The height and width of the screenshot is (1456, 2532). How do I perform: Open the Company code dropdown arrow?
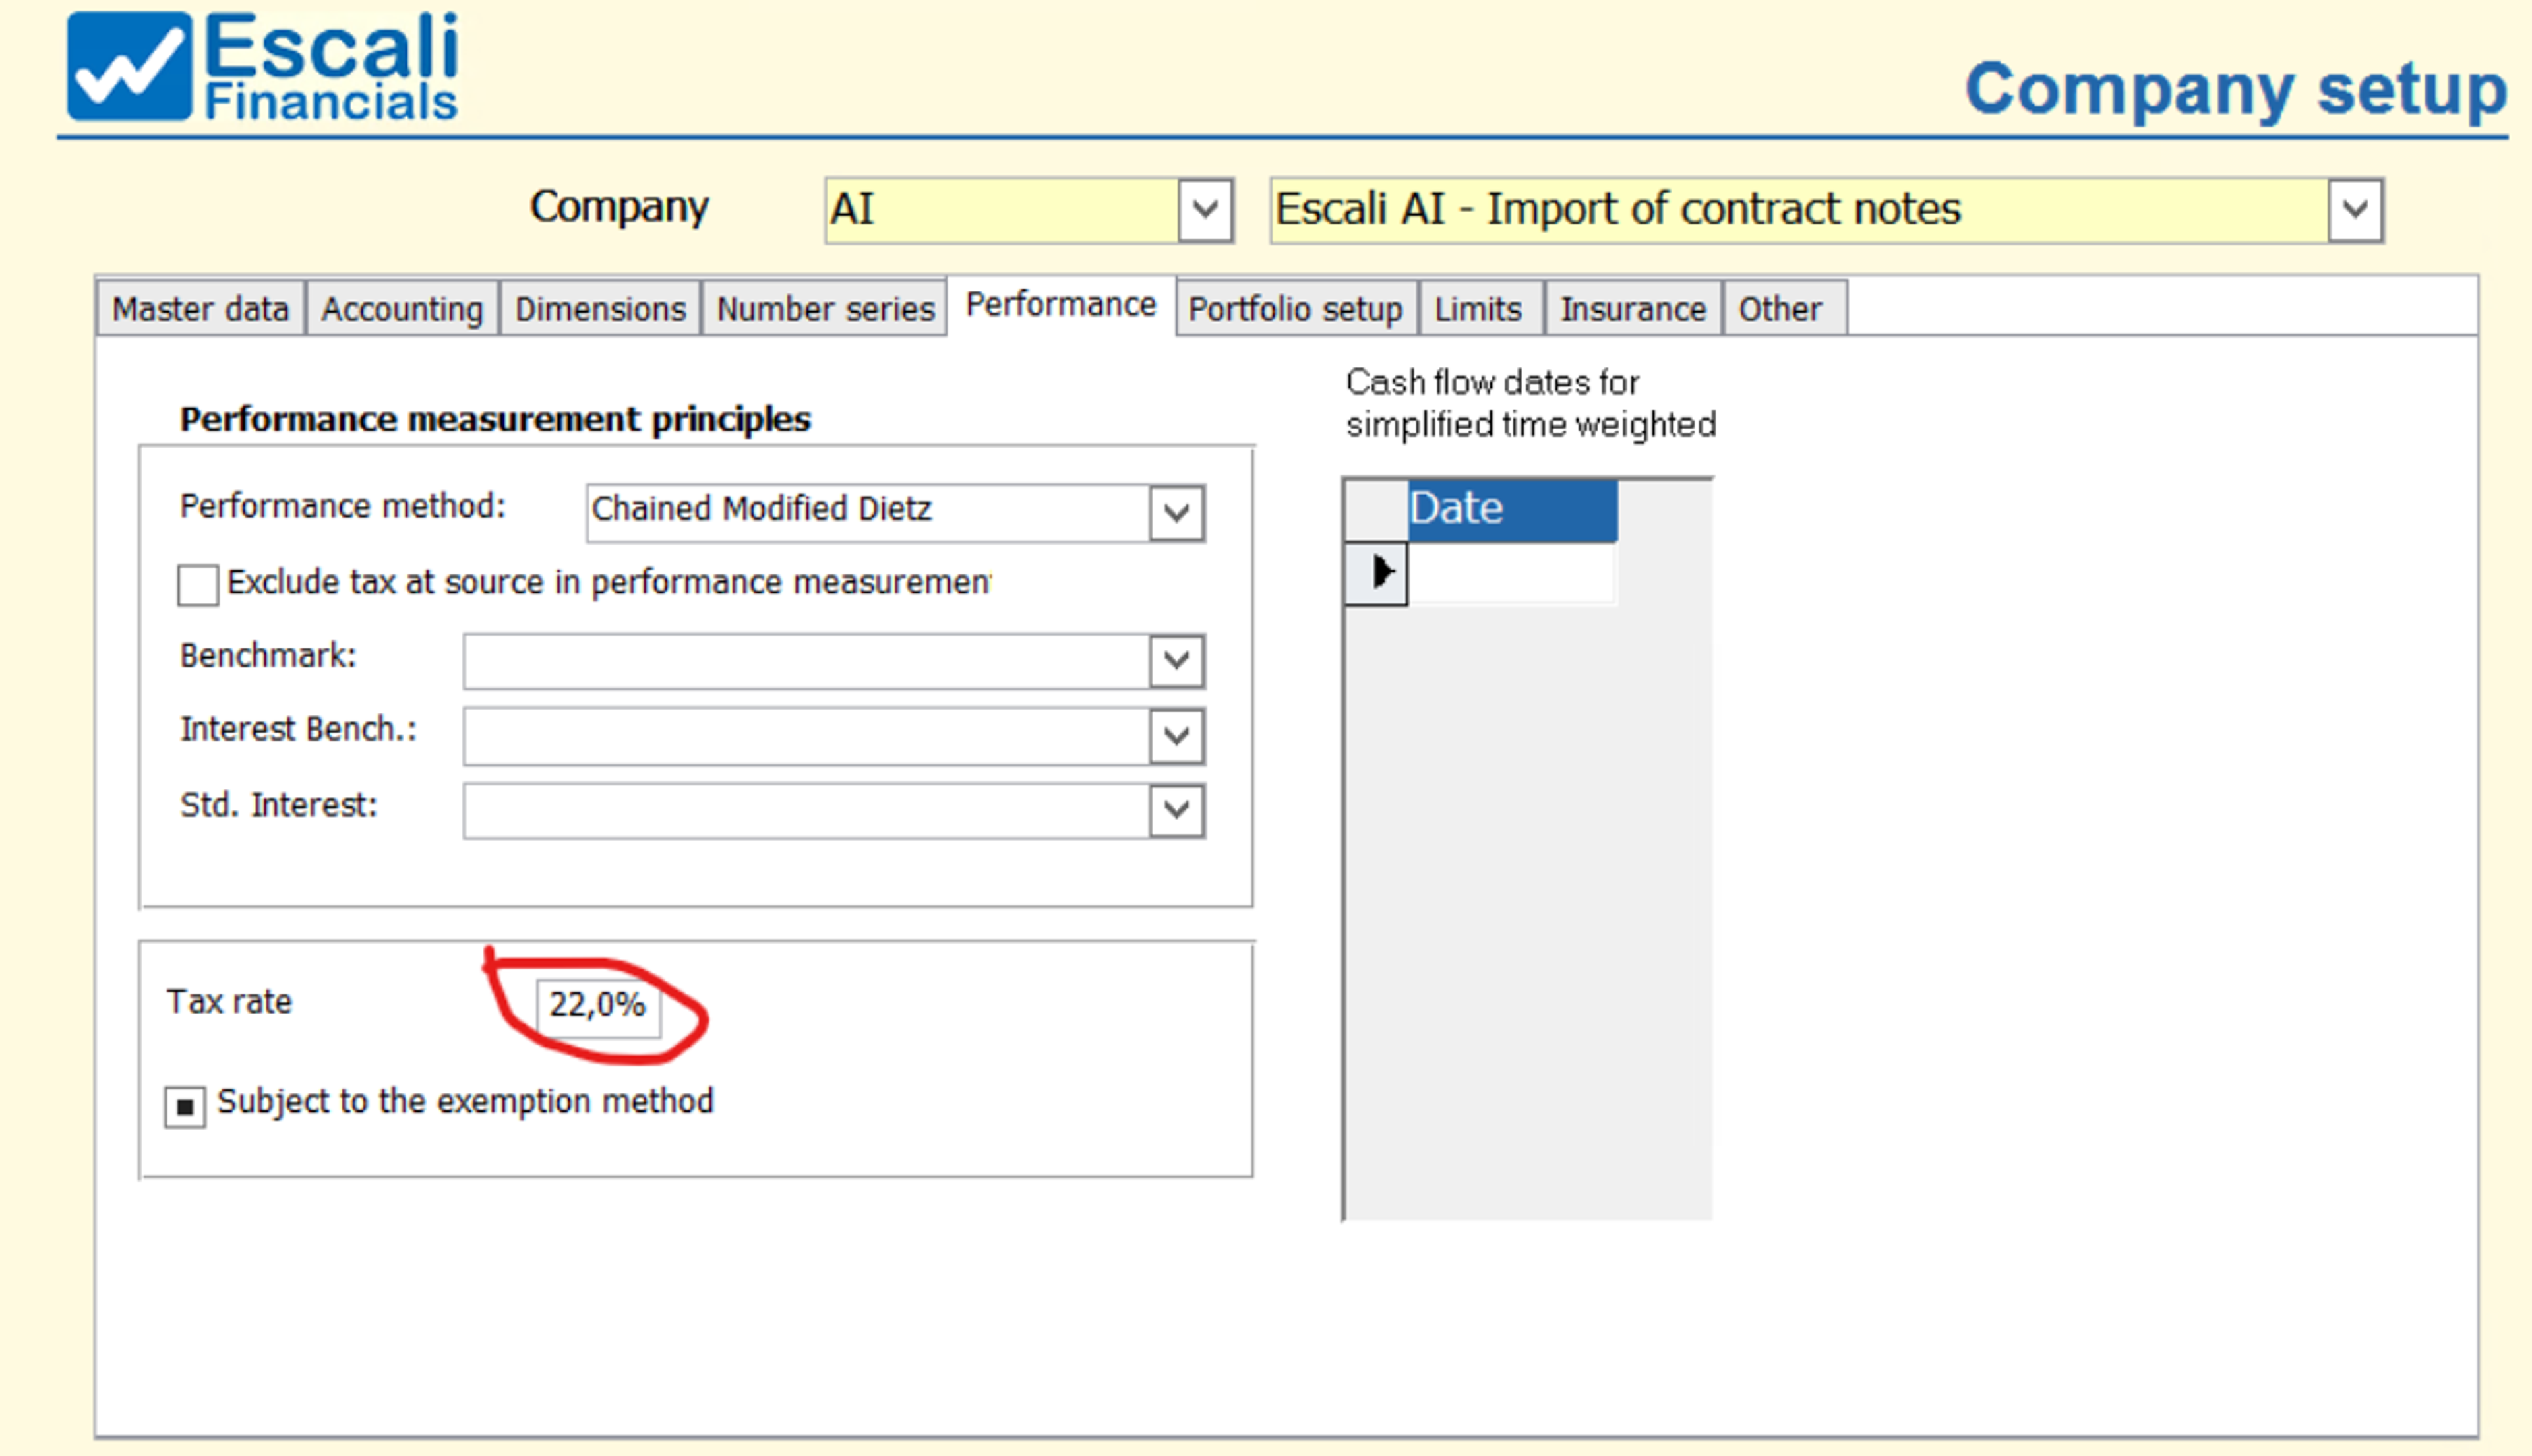click(1205, 210)
